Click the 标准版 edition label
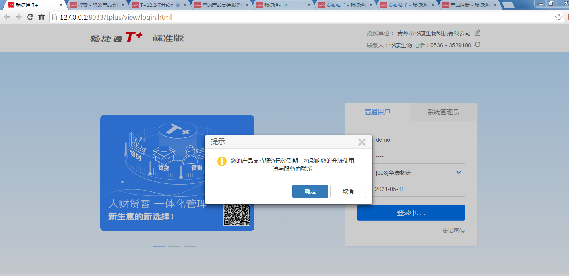 [168, 38]
